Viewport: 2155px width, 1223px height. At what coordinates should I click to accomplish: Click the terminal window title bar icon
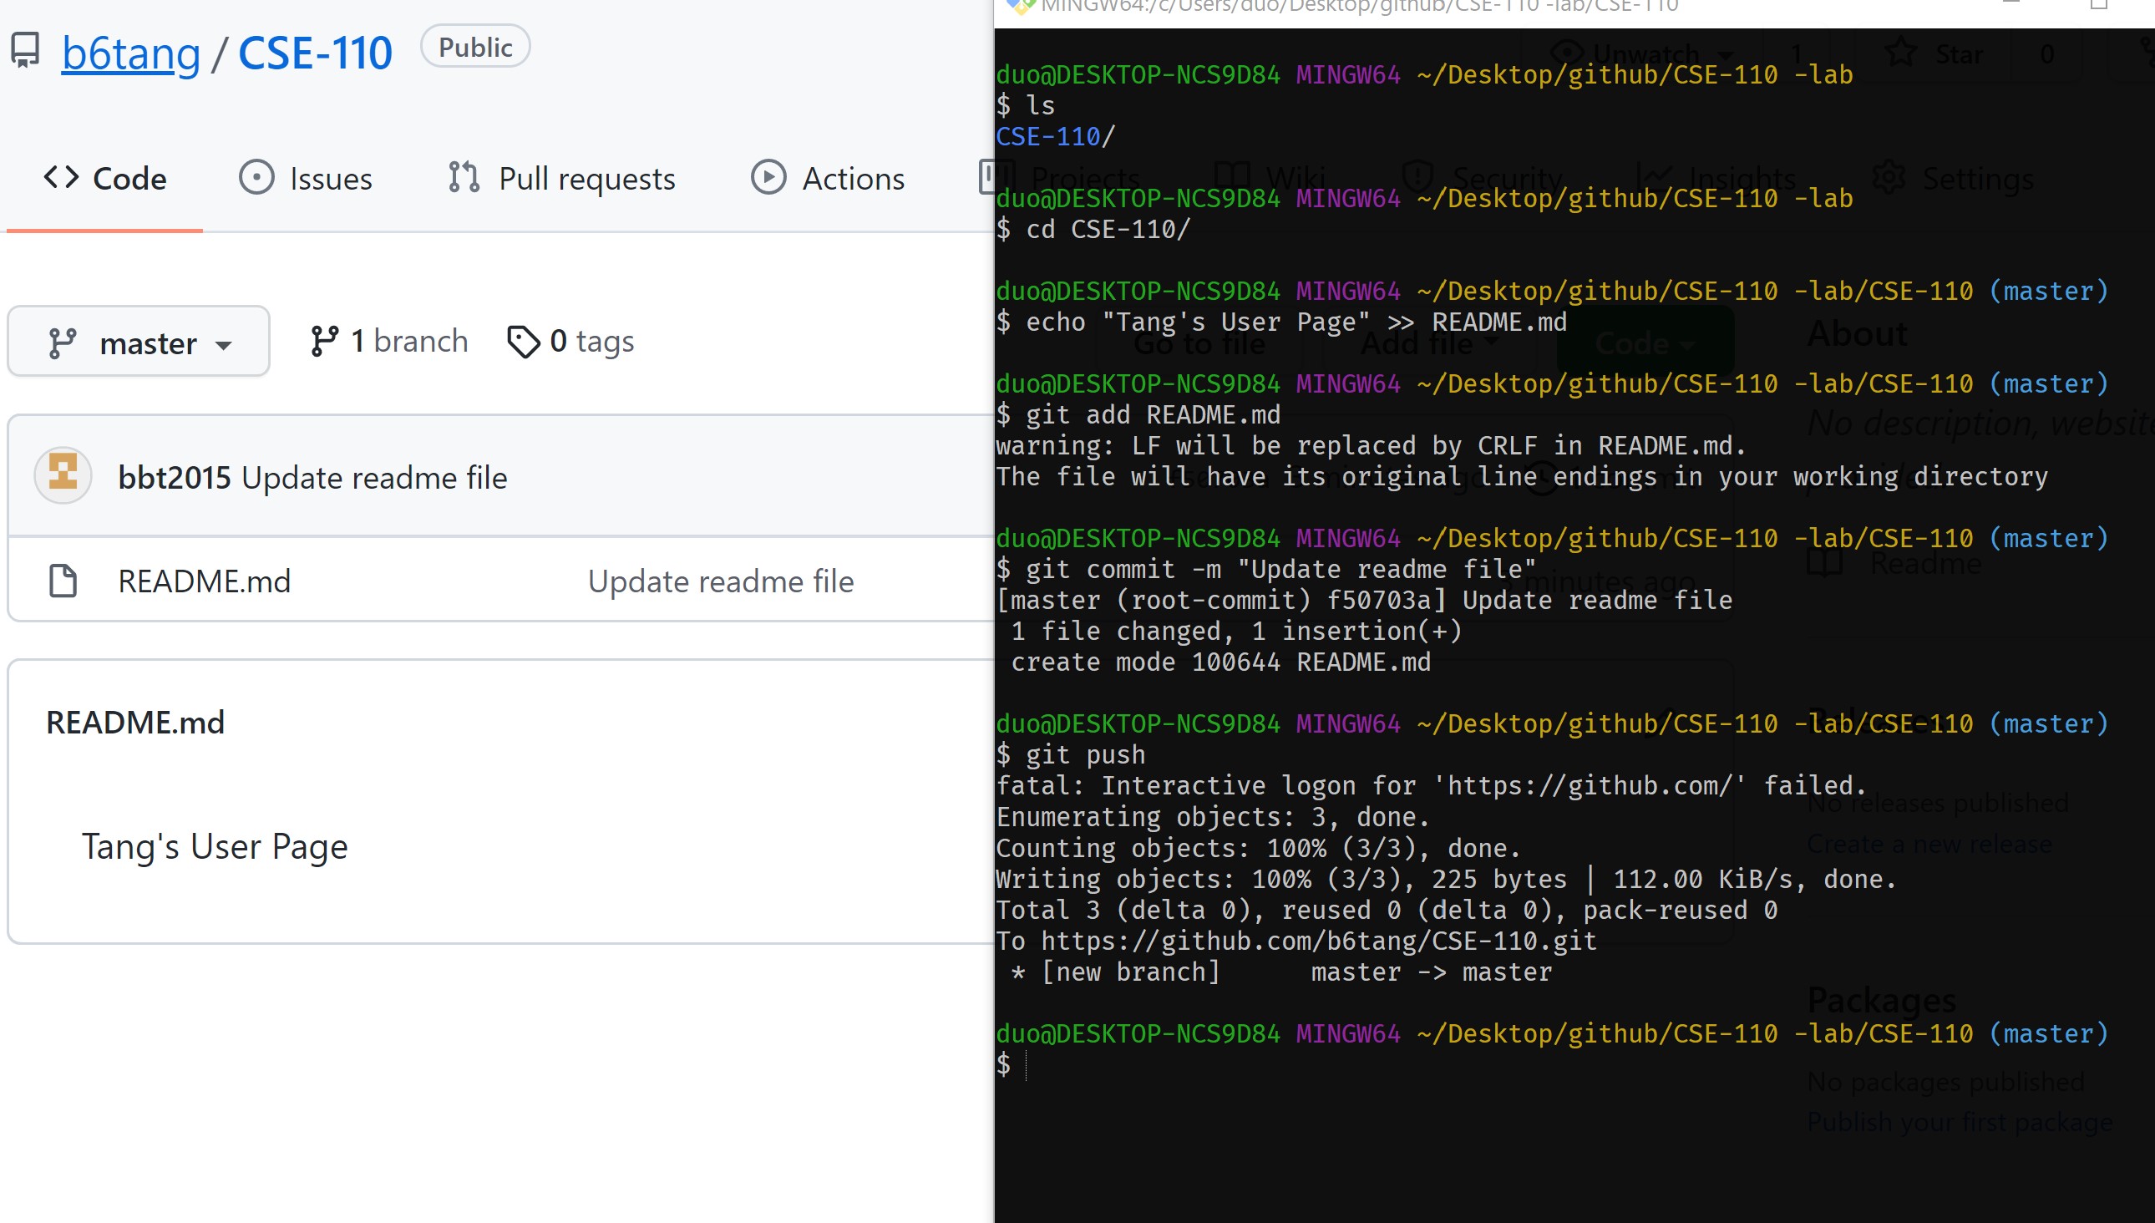point(1021,7)
